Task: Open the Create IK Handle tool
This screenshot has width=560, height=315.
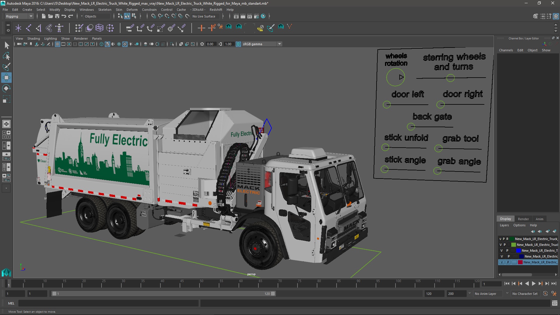Action: click(x=39, y=28)
